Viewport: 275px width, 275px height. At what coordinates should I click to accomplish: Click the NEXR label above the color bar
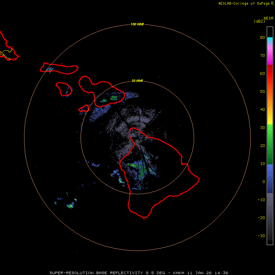click(x=268, y=18)
